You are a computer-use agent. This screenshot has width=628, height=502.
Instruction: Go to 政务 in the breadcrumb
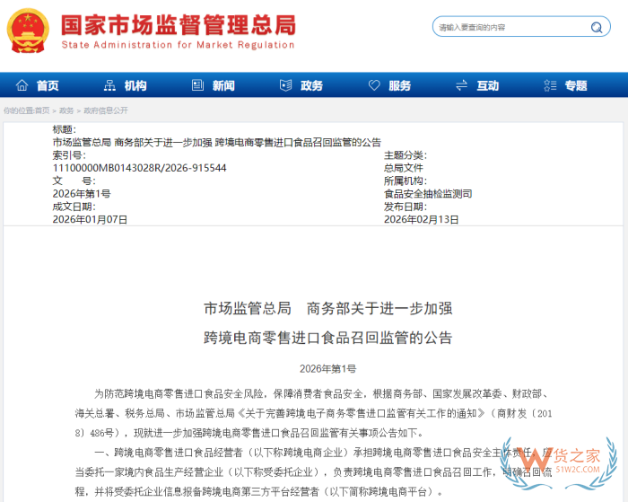tap(66, 110)
